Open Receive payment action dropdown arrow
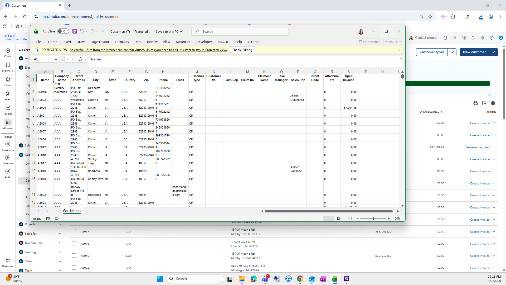The height and width of the screenshot is (285, 506). tap(494, 147)
